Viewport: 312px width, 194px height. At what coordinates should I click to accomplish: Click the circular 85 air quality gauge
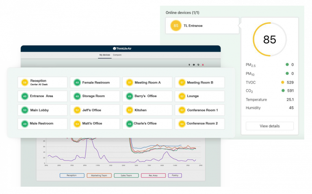pyautogui.click(x=269, y=39)
